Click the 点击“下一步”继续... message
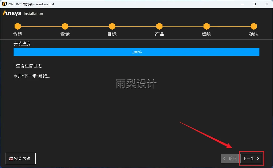The width and height of the screenshot is (273, 168). 32,76
